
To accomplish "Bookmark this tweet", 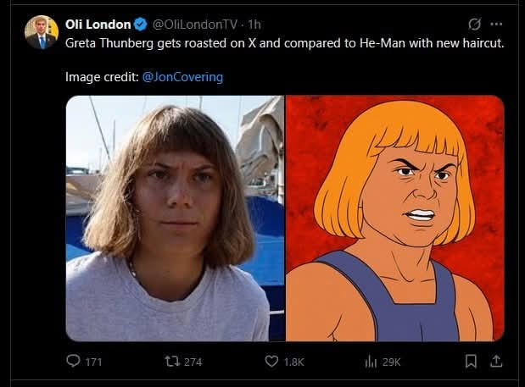I will [472, 362].
